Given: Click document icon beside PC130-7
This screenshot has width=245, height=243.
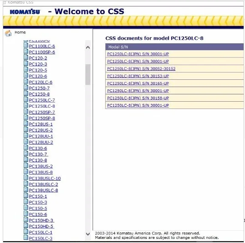Looking at the screenshot, I should tap(26, 154).
